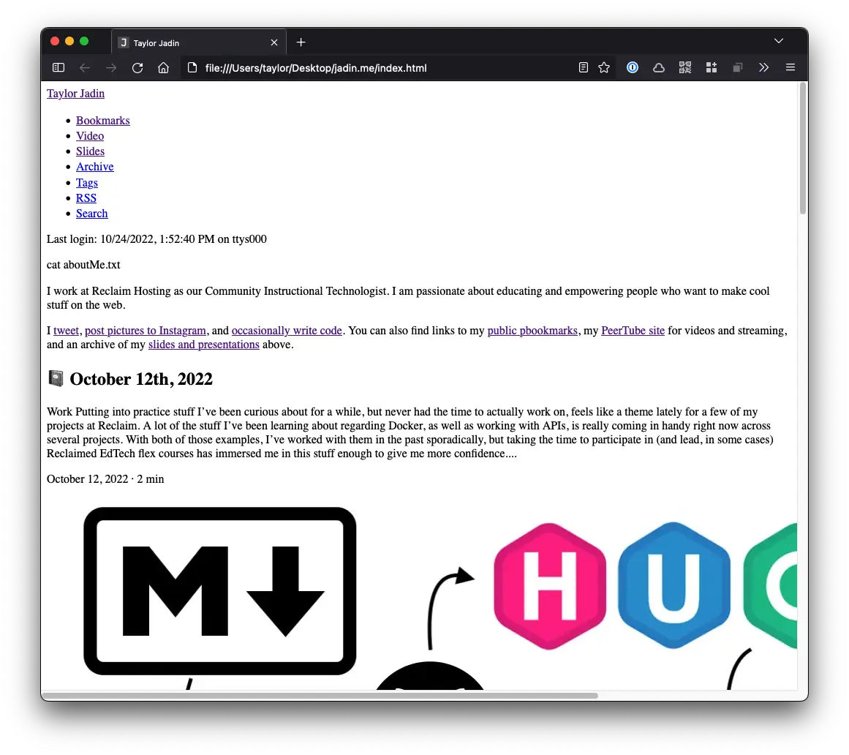The width and height of the screenshot is (849, 755).
Task: Click the Markdown logo image
Action: tap(220, 591)
